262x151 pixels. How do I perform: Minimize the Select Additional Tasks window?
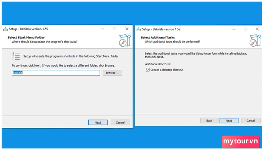[x=234, y=29]
